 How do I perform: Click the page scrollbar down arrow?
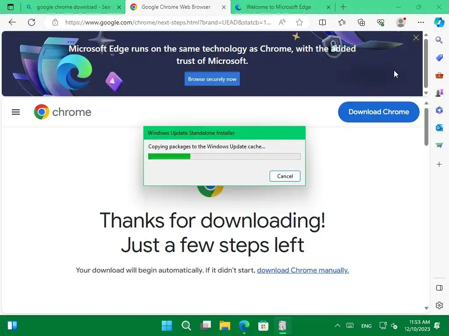426,308
